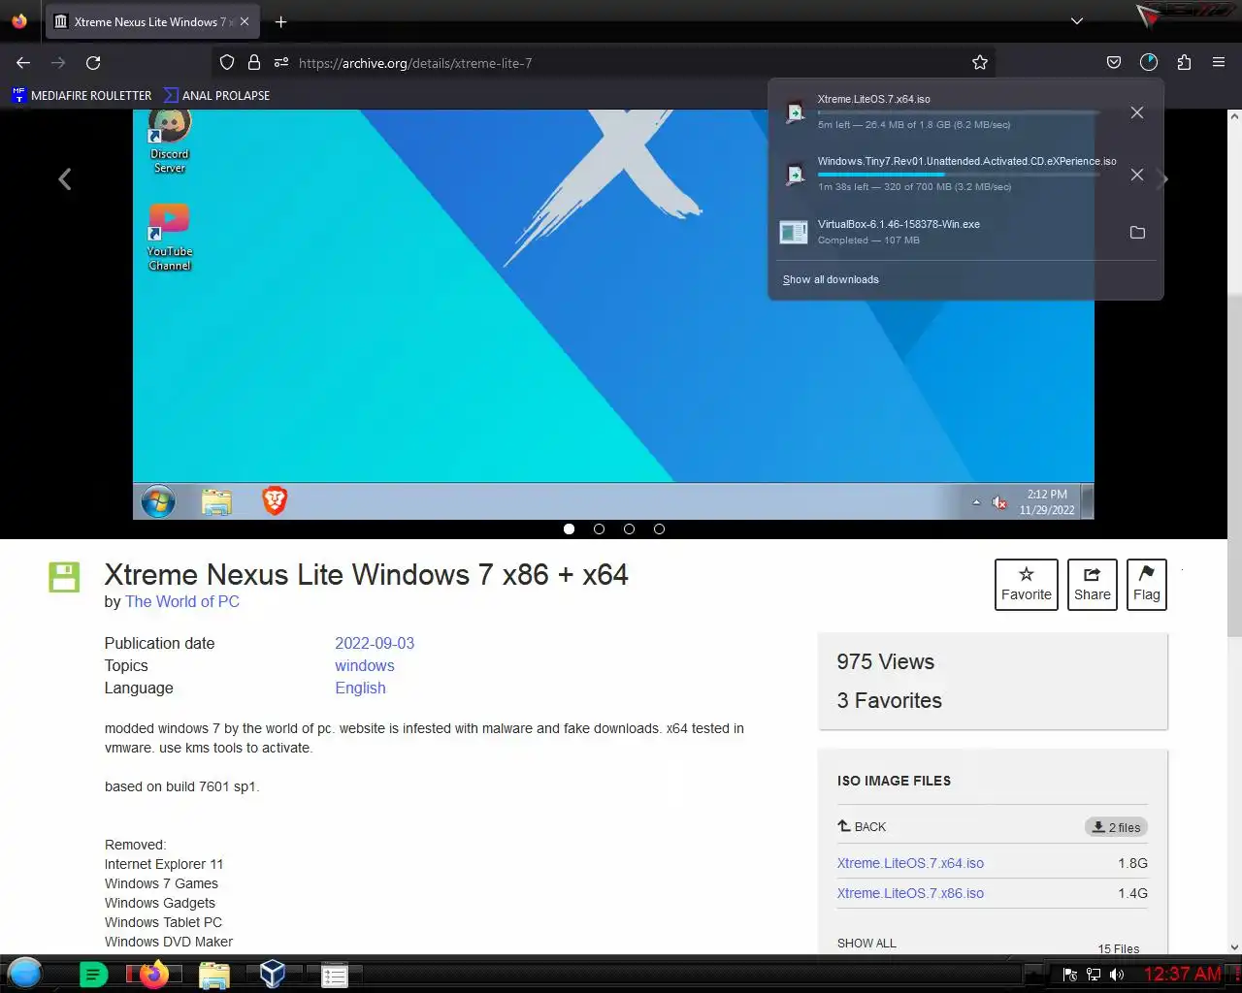Select third carousel dot
The width and height of the screenshot is (1242, 993).
[x=629, y=529]
